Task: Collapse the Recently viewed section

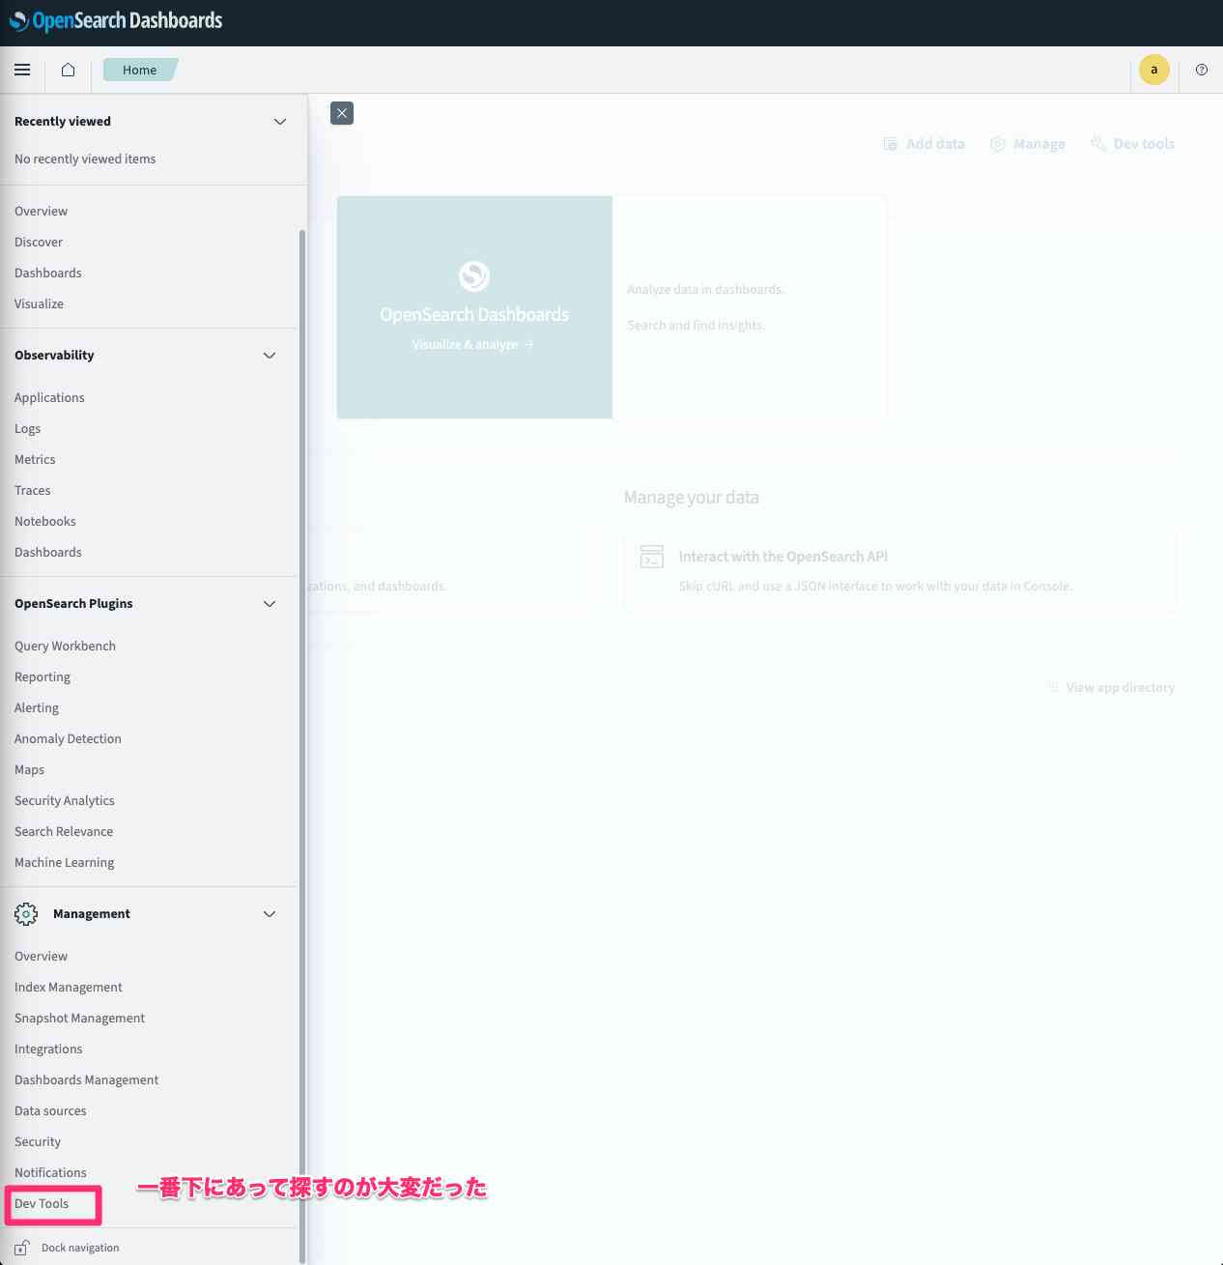Action: pyautogui.click(x=280, y=122)
